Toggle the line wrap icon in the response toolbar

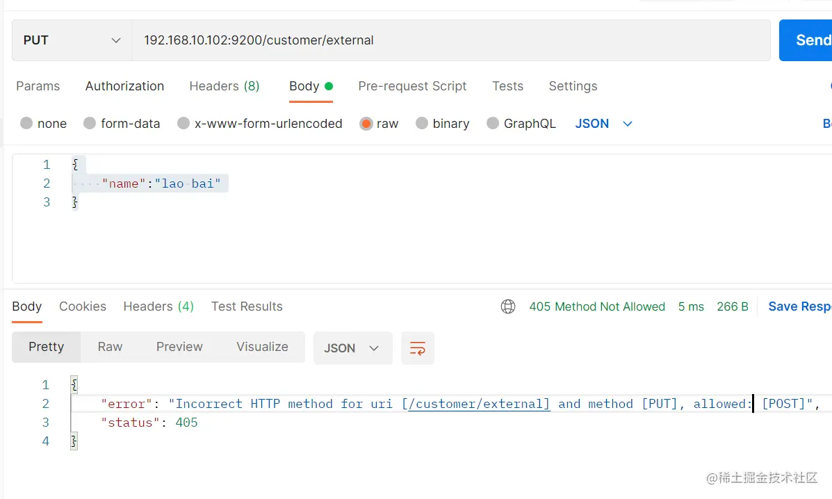point(418,348)
